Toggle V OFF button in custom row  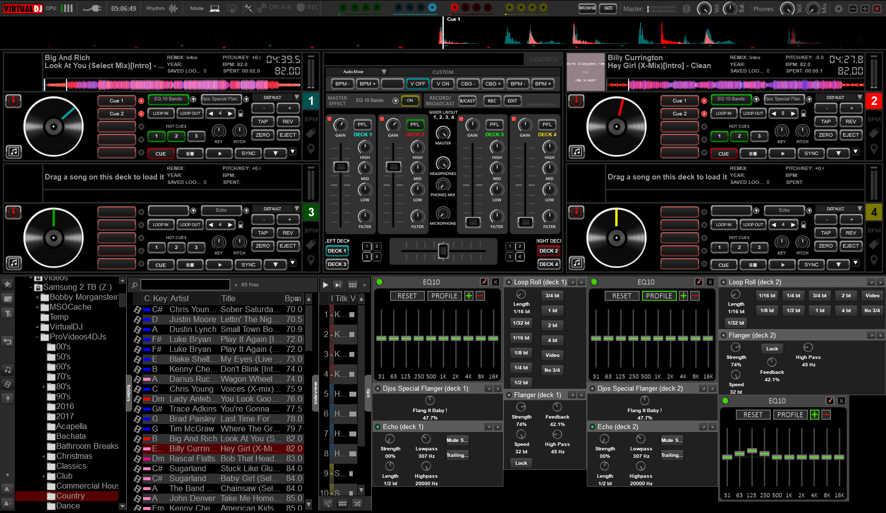coord(417,84)
